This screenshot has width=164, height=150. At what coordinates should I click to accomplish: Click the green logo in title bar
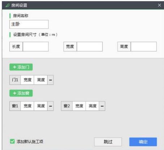coord(8,5)
